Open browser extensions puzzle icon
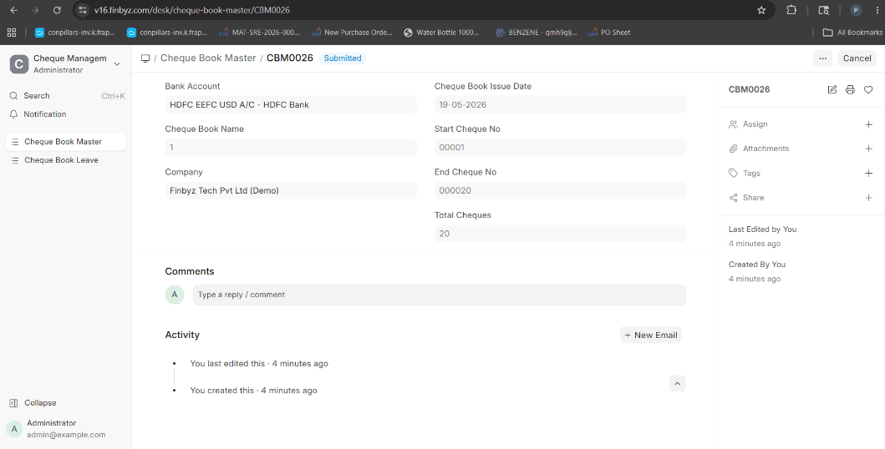 791,10
